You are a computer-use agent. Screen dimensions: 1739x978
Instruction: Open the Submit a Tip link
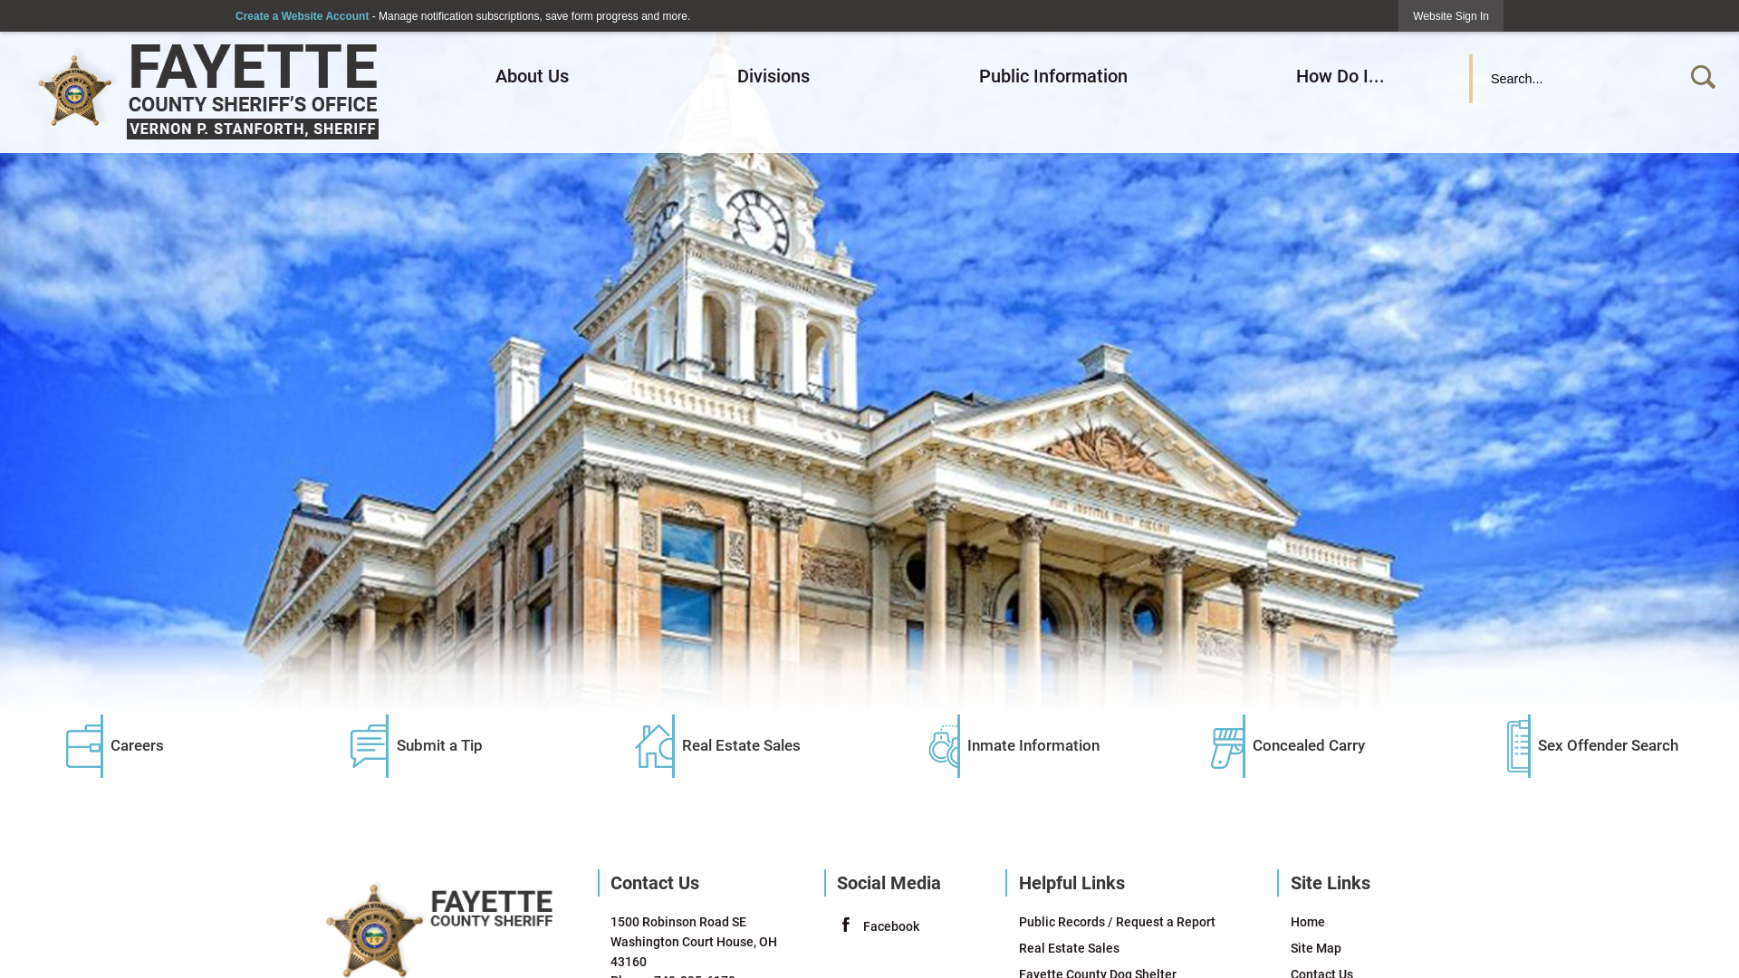coord(439,745)
